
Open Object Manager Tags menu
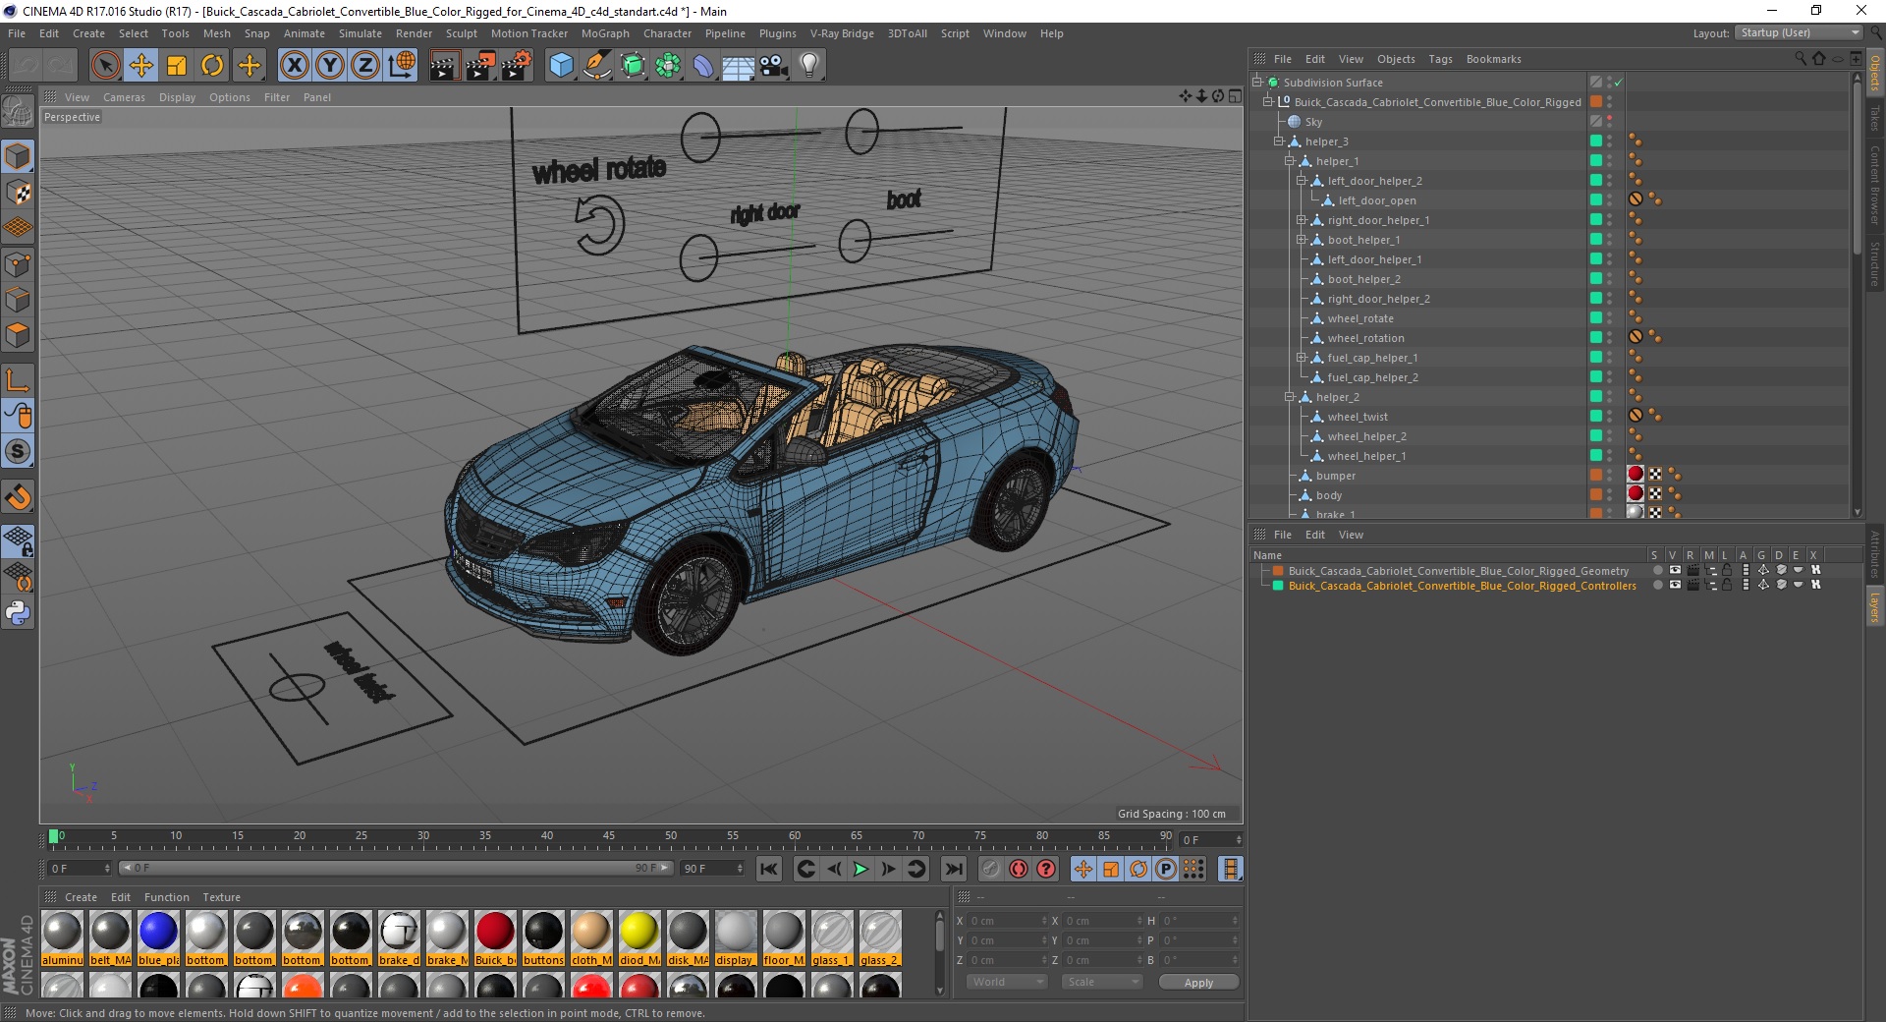click(1440, 59)
